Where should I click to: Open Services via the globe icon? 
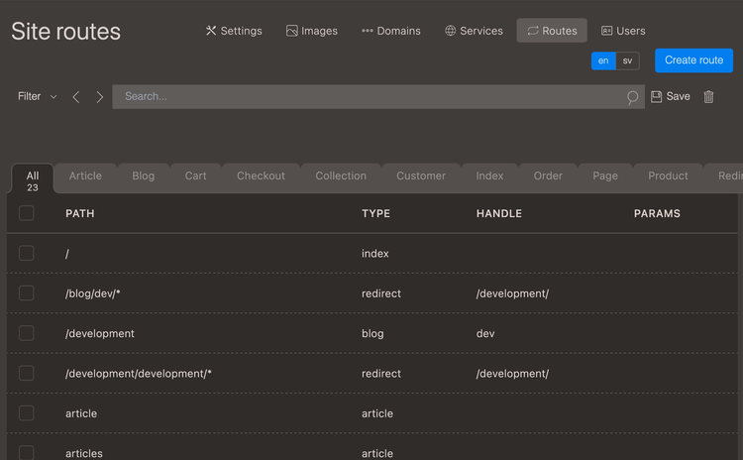click(450, 31)
